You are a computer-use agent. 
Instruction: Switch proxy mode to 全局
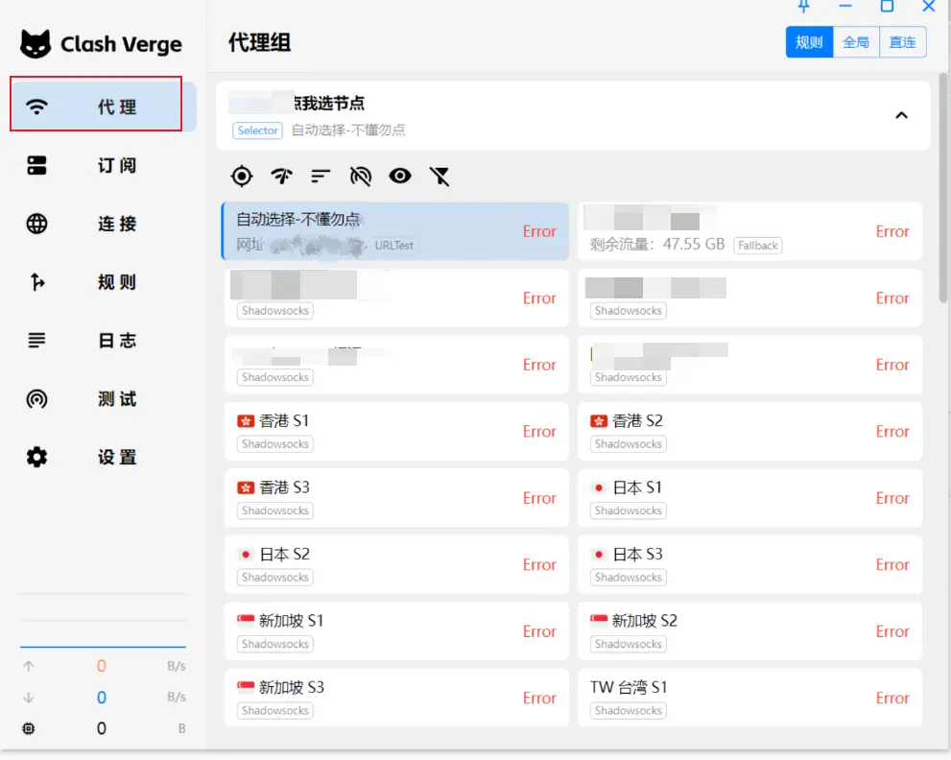pyautogui.click(x=856, y=42)
